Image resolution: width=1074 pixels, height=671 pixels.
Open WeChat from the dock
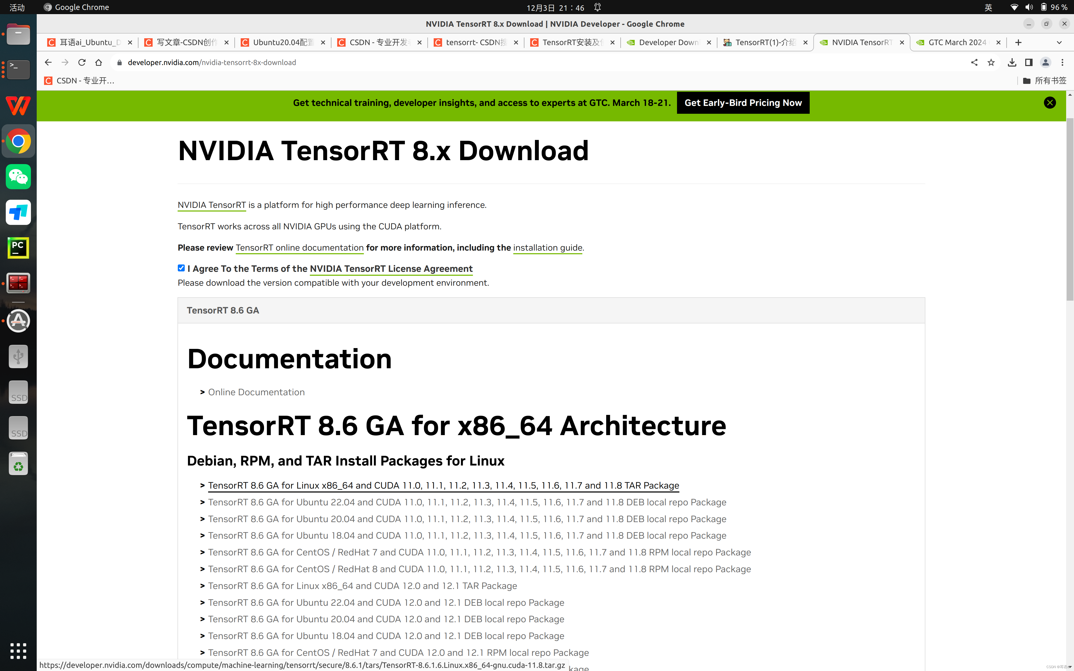pyautogui.click(x=18, y=177)
